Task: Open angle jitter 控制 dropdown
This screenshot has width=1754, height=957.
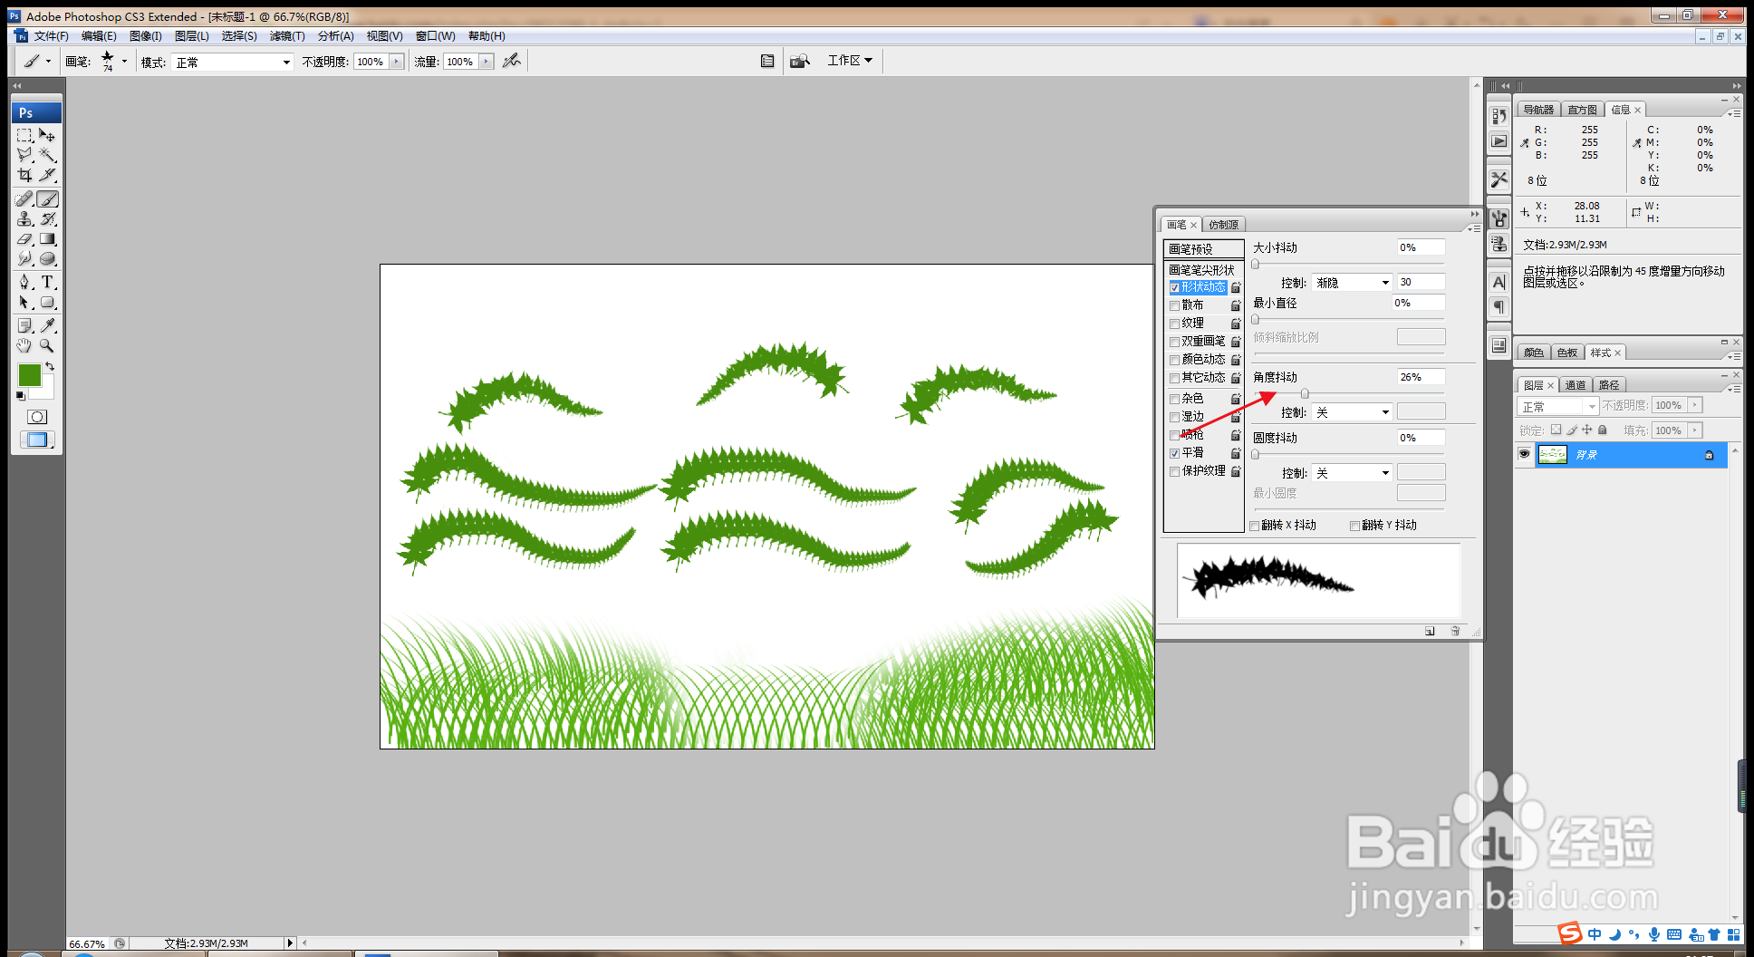Action: point(1352,412)
